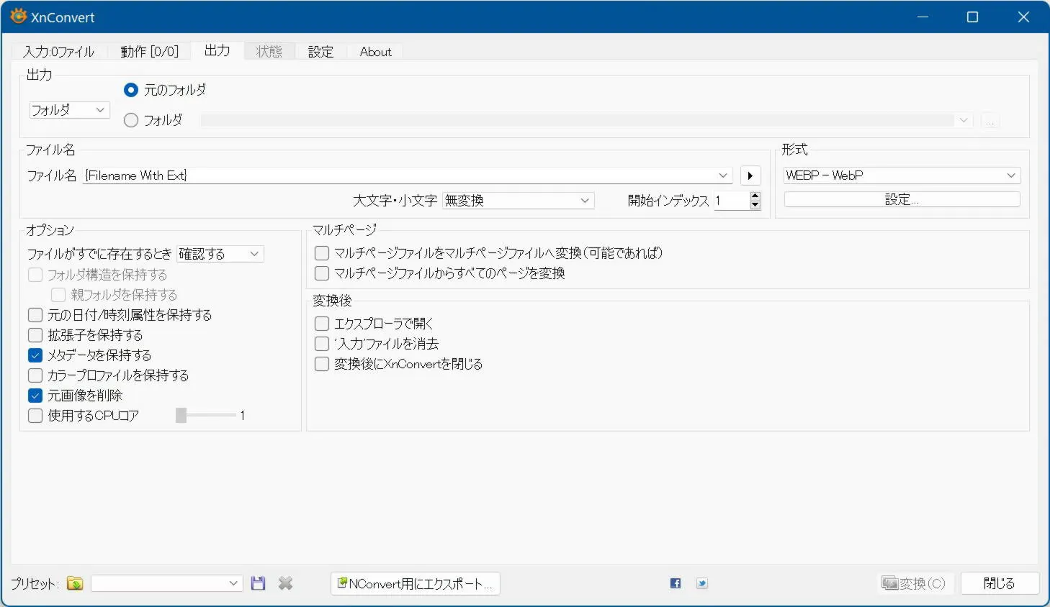Open the output type フォルダ dropdown
Image resolution: width=1050 pixels, height=607 pixels.
pyautogui.click(x=69, y=110)
